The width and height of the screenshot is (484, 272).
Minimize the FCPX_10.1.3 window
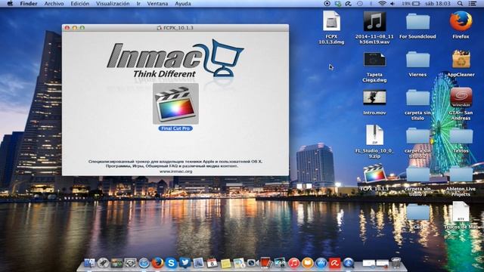click(75, 28)
